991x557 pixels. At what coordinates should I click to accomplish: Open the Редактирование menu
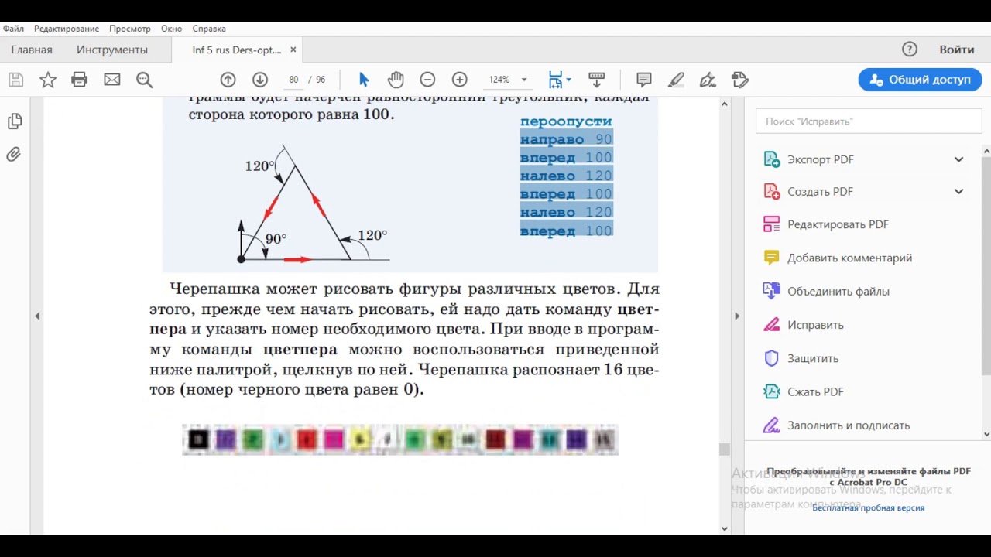67,29
